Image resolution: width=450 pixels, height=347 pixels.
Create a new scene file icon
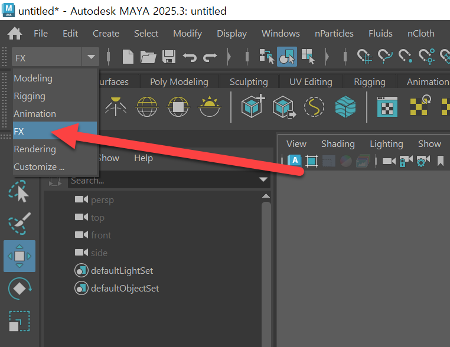128,57
